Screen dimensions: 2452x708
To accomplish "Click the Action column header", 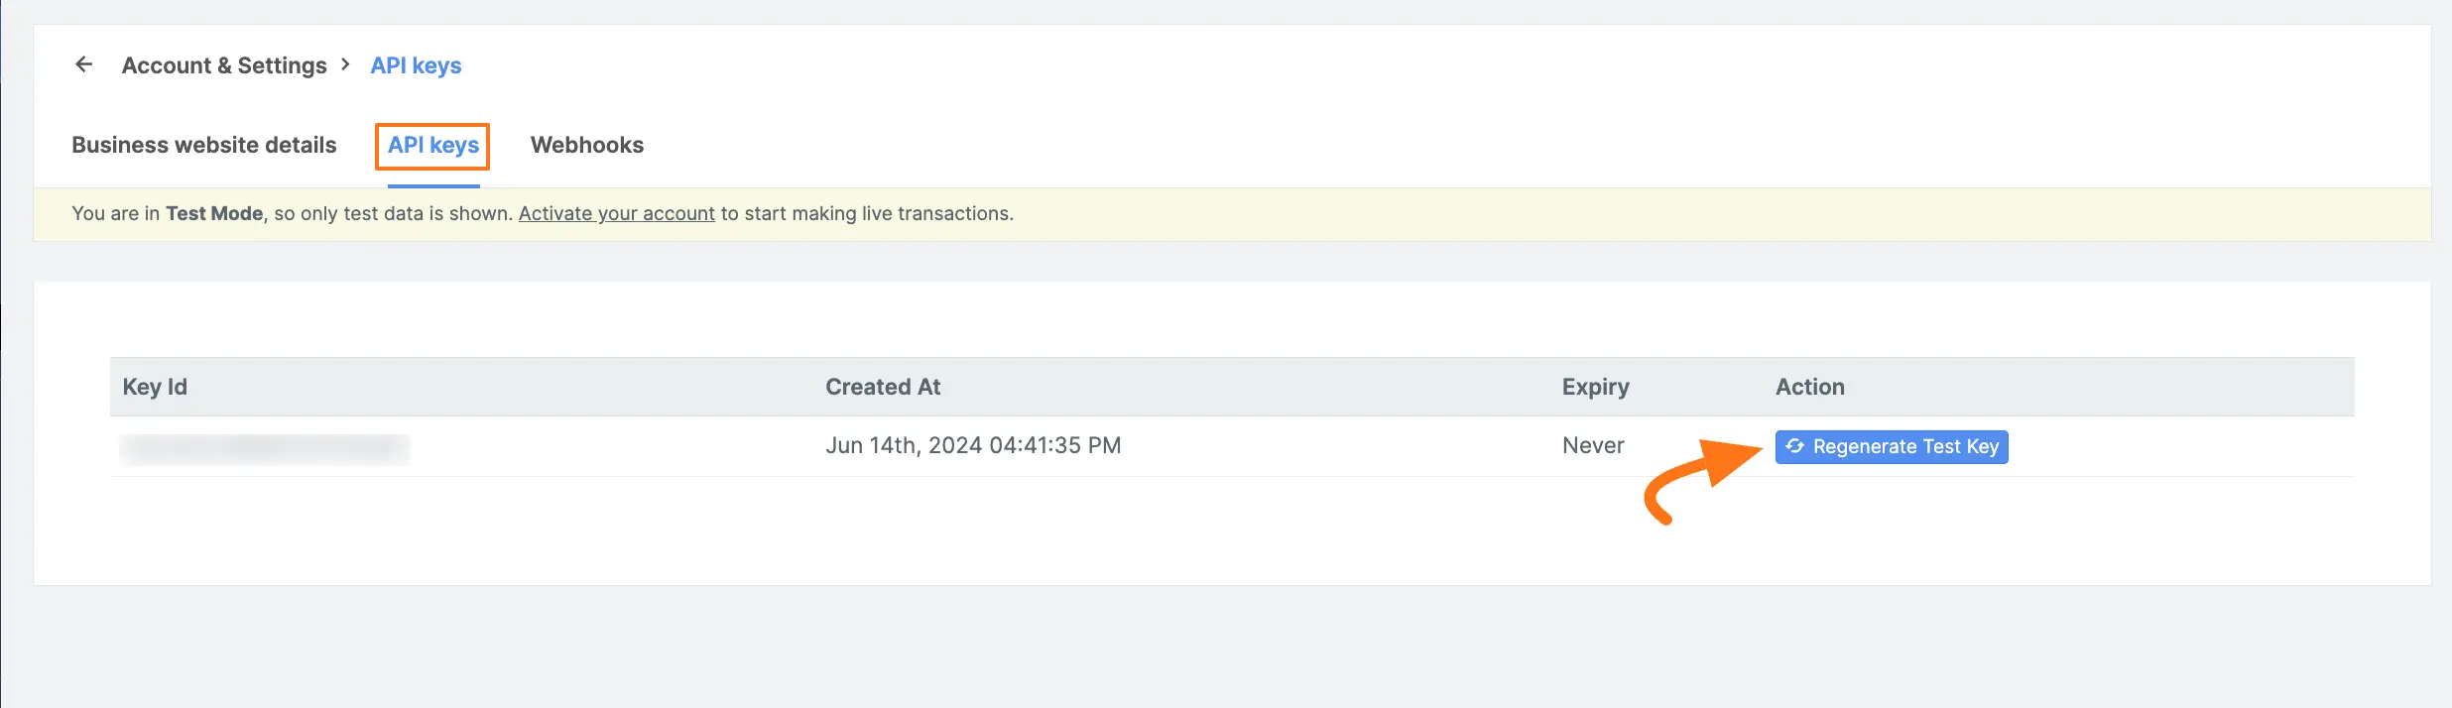I will 1809,387.
